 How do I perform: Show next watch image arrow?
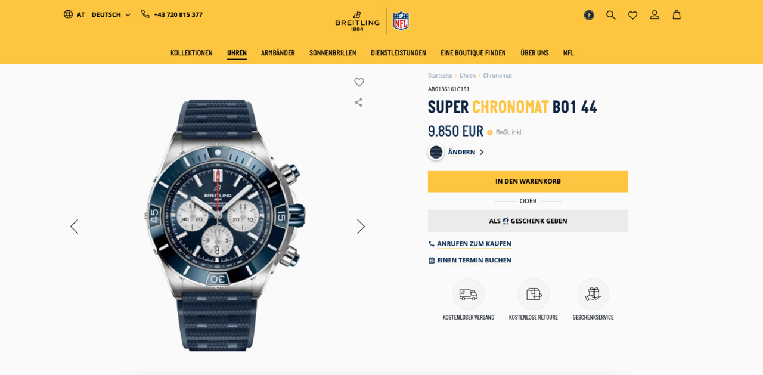click(x=361, y=227)
